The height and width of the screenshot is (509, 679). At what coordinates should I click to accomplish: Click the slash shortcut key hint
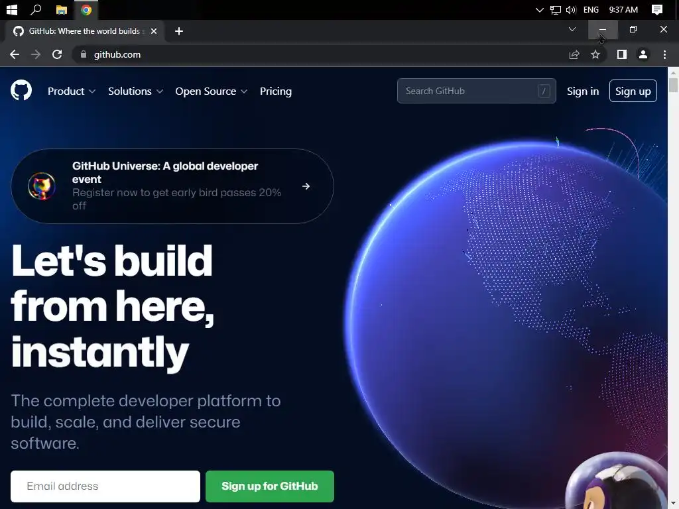pyautogui.click(x=544, y=91)
